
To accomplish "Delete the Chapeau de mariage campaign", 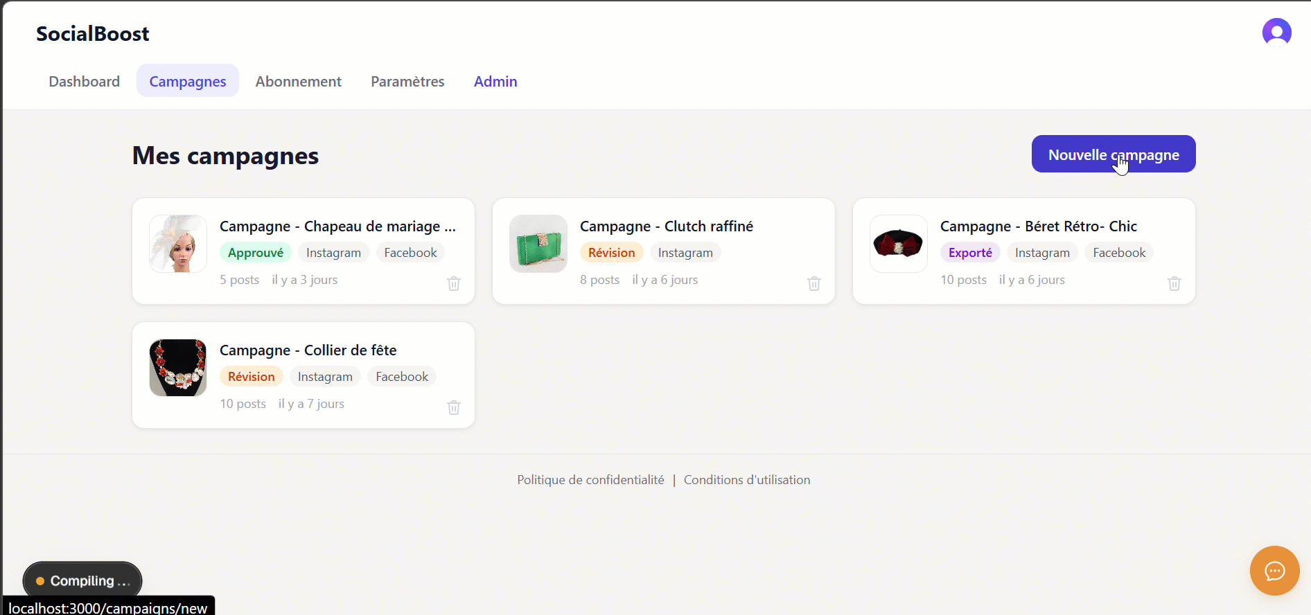I will coord(454,283).
